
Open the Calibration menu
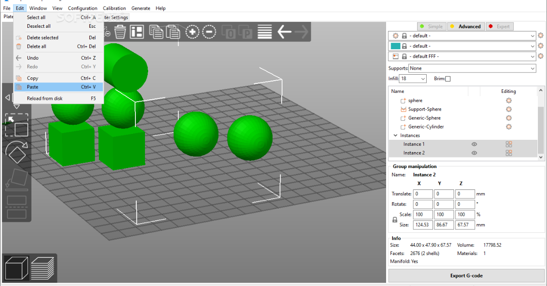[114, 8]
